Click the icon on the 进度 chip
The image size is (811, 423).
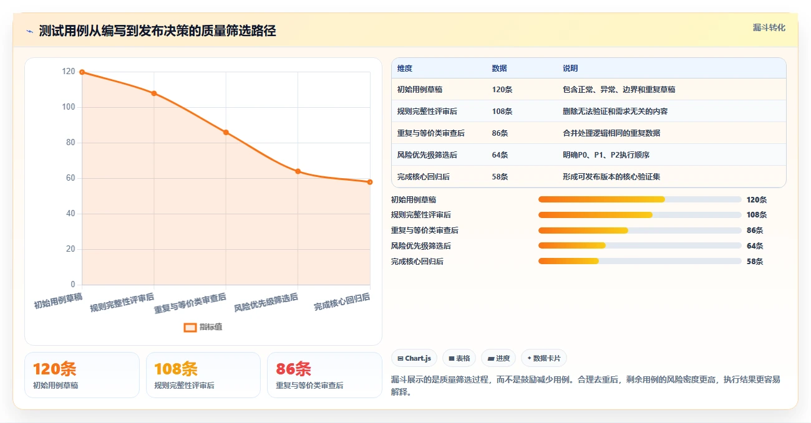[x=491, y=358]
